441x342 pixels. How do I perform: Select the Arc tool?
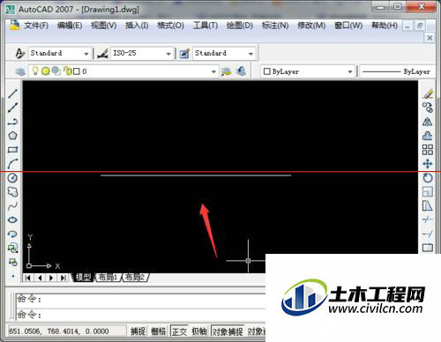pos(12,164)
